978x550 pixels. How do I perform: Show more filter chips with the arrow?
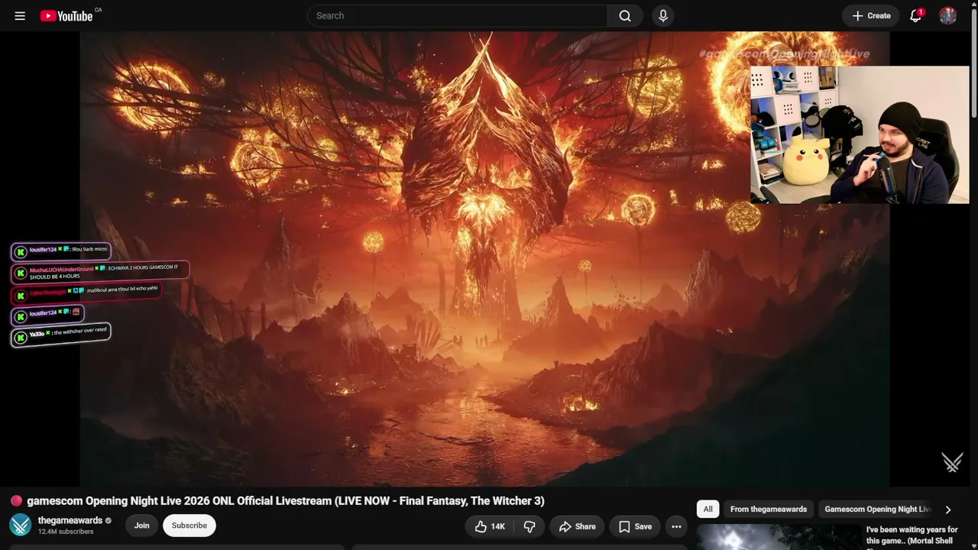[948, 510]
